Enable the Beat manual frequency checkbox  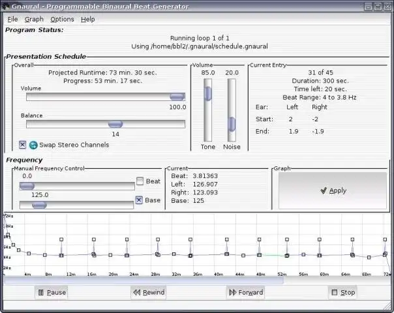[x=140, y=181]
